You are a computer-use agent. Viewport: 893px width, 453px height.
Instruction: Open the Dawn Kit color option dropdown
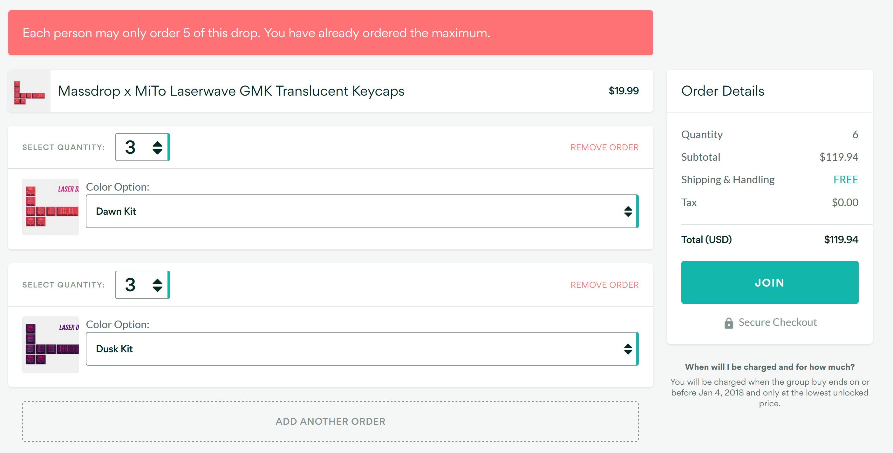tap(362, 211)
